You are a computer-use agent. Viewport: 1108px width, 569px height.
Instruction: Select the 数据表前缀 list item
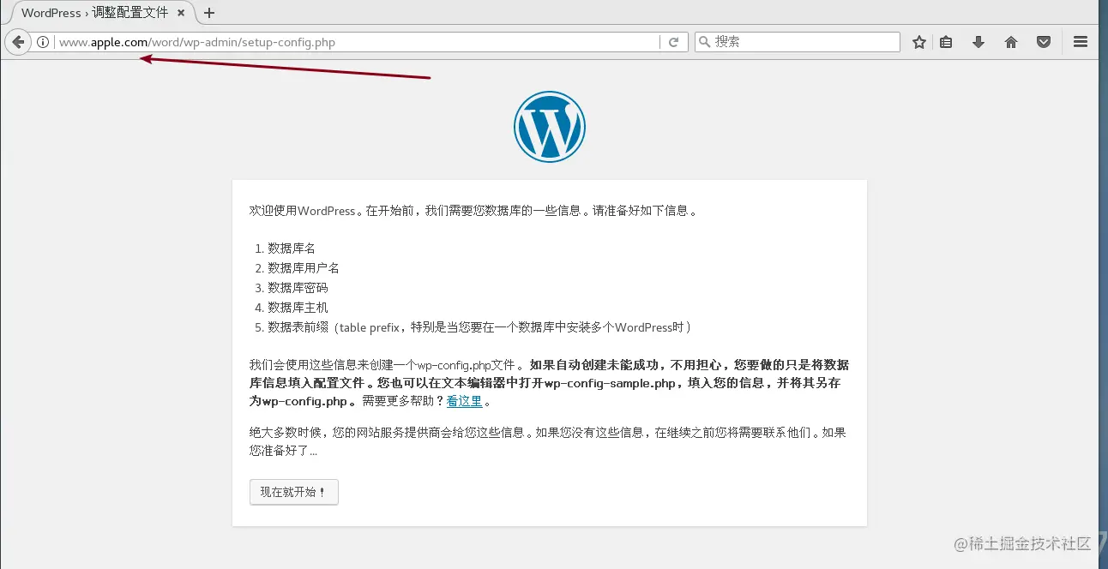coord(479,326)
